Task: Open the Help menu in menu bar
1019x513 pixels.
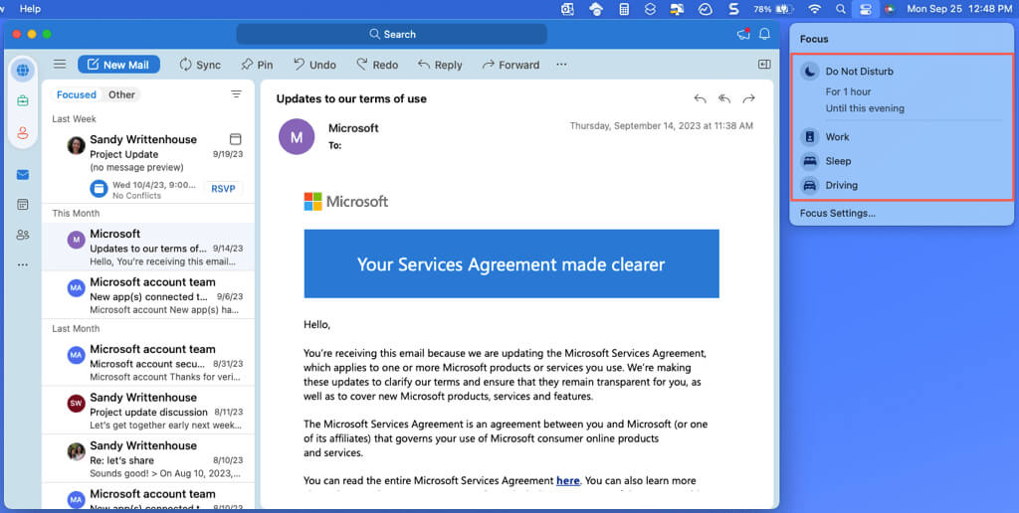Action: 30,8
